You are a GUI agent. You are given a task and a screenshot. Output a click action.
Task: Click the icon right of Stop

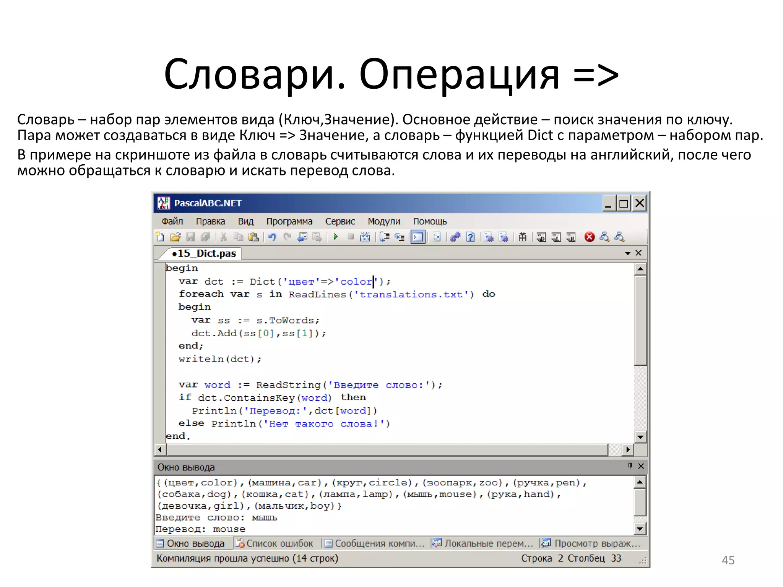point(365,237)
